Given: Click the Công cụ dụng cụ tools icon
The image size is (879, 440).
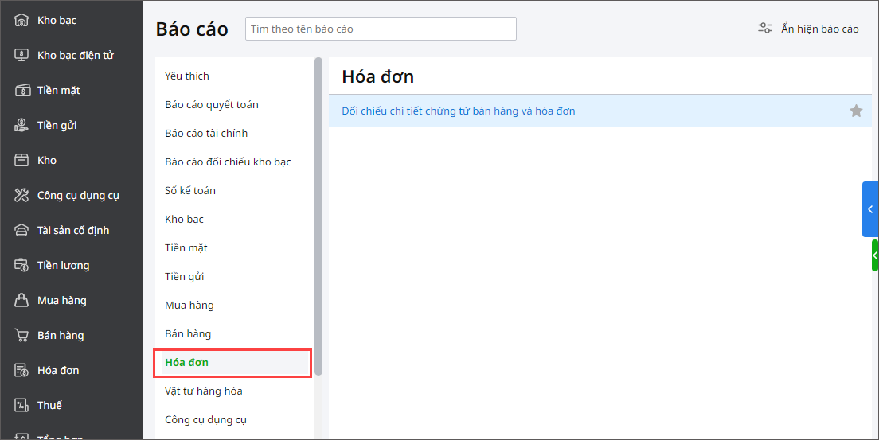Looking at the screenshot, I should pyautogui.click(x=21, y=195).
